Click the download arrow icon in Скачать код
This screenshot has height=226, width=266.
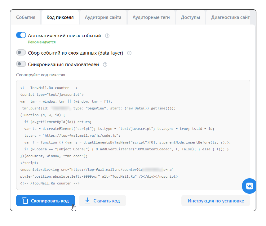click(x=87, y=201)
